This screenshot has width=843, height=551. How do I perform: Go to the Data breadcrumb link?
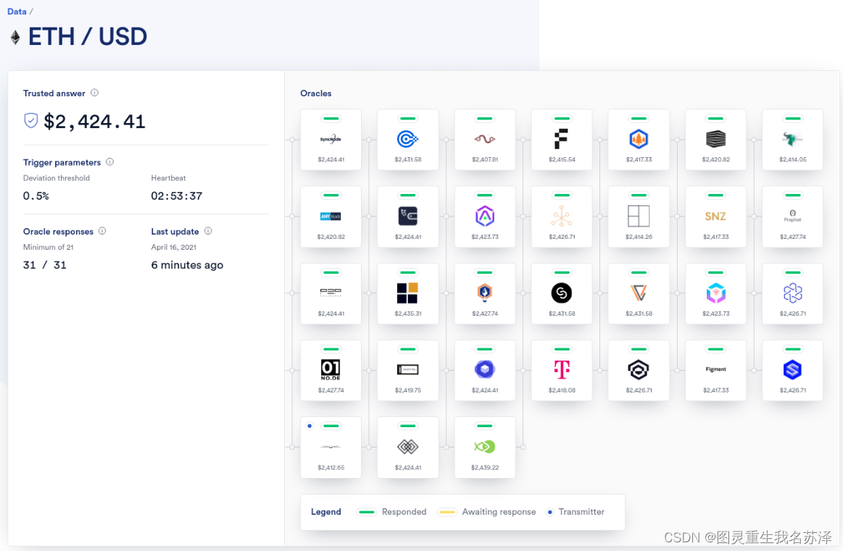click(17, 12)
